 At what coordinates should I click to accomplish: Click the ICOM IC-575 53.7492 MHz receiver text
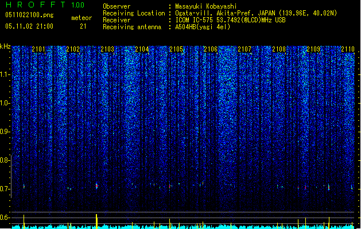(230, 20)
